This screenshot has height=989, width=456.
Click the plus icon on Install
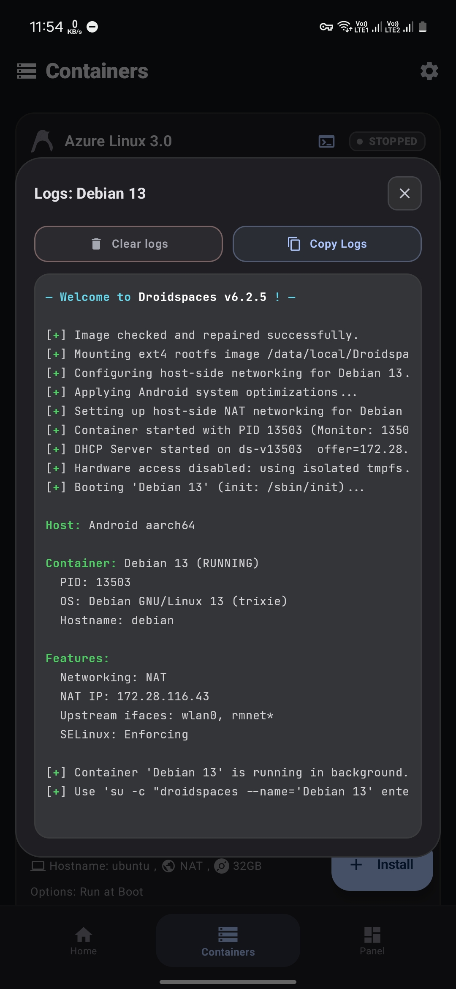pos(356,865)
